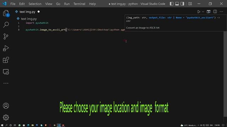Screen dimensions: 227x127
Task: Open the Run and Debug view
Action: coord(6,48)
